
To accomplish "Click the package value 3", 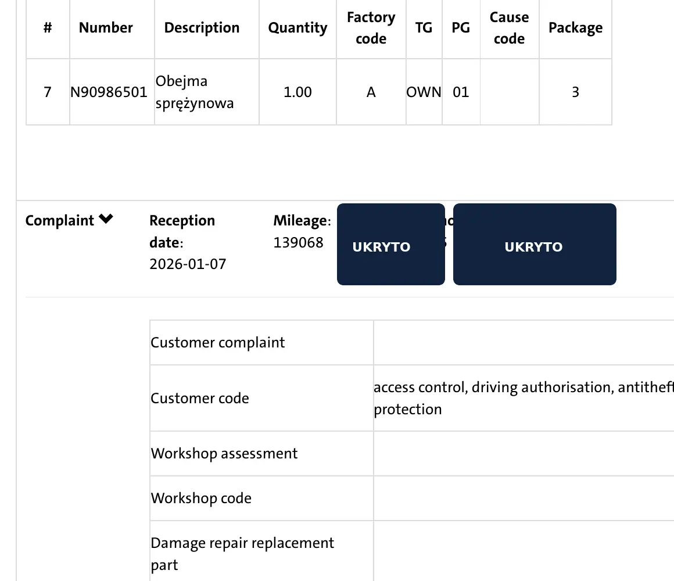I will [x=575, y=92].
